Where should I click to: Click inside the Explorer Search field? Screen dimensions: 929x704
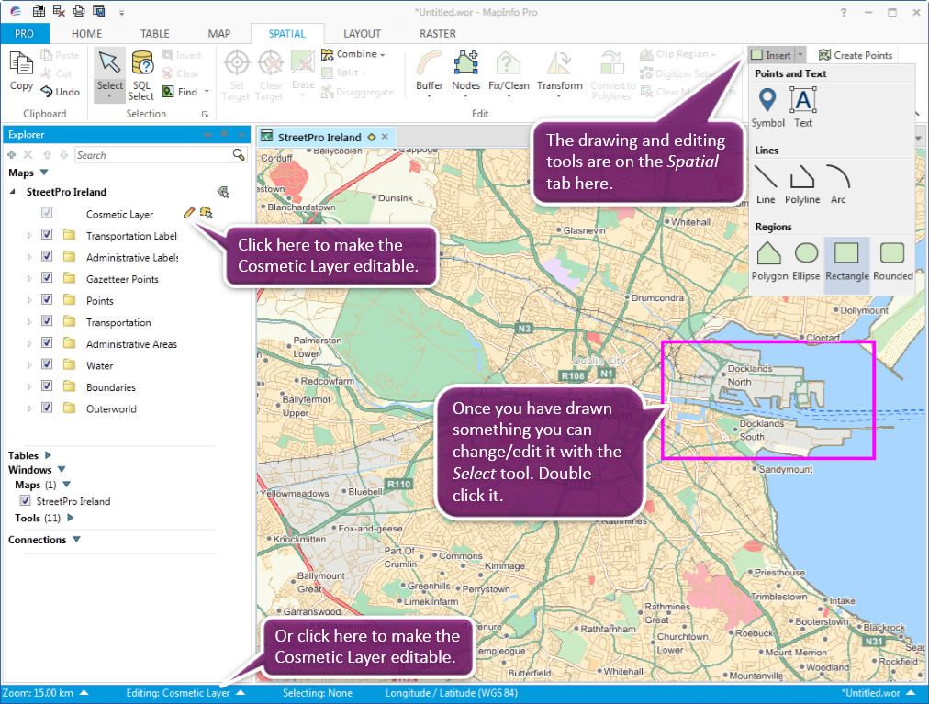pyautogui.click(x=153, y=155)
